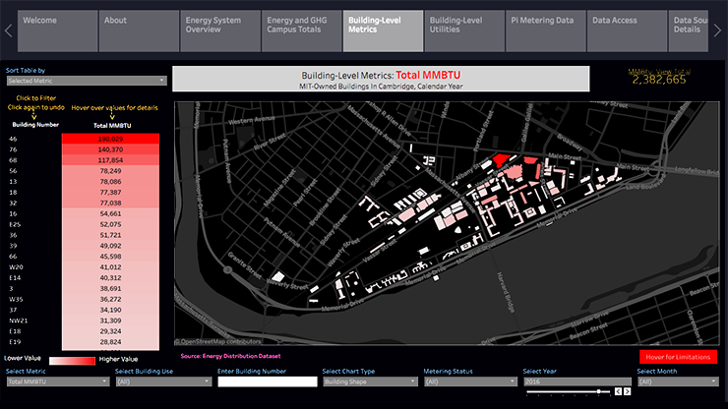Click the red building shape on the map

[x=500, y=159]
